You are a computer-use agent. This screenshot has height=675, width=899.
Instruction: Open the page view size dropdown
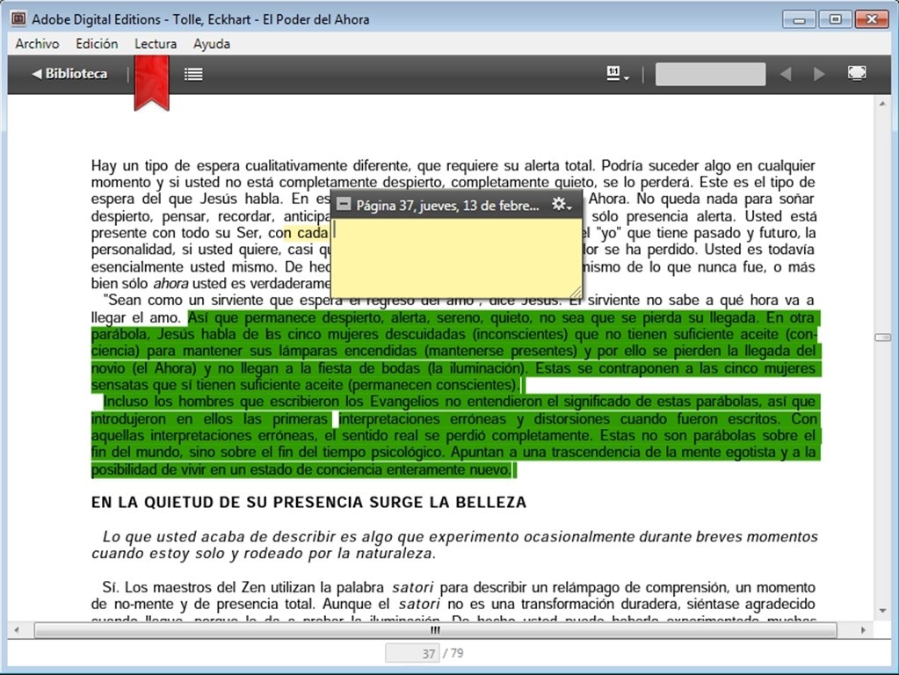click(x=618, y=74)
